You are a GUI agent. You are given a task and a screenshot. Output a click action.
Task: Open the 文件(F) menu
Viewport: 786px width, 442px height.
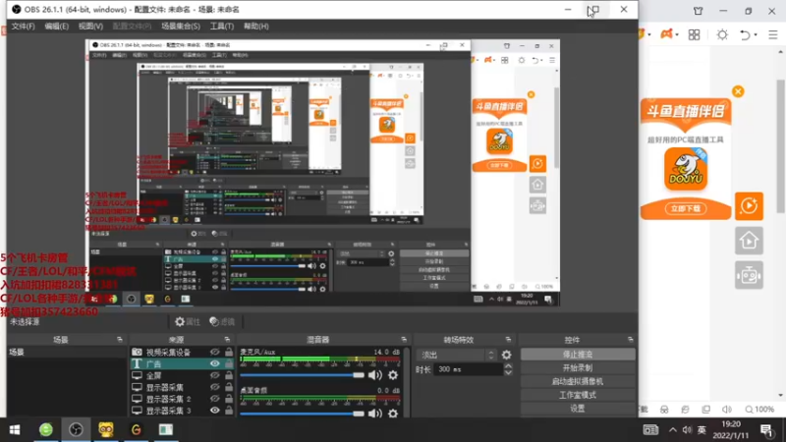point(23,27)
